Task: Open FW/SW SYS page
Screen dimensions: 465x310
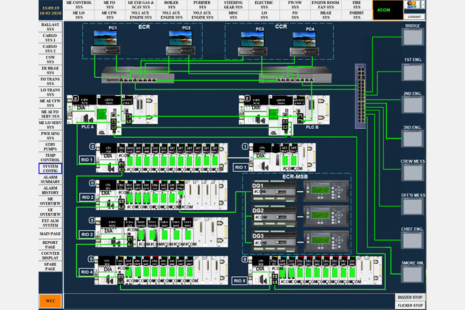Action: tap(295, 5)
